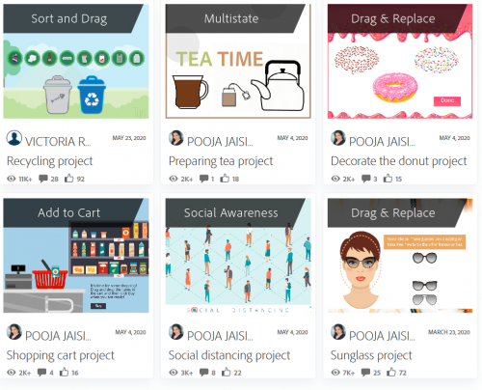
Task: Open comments on Sunglass project
Action: (x=365, y=373)
